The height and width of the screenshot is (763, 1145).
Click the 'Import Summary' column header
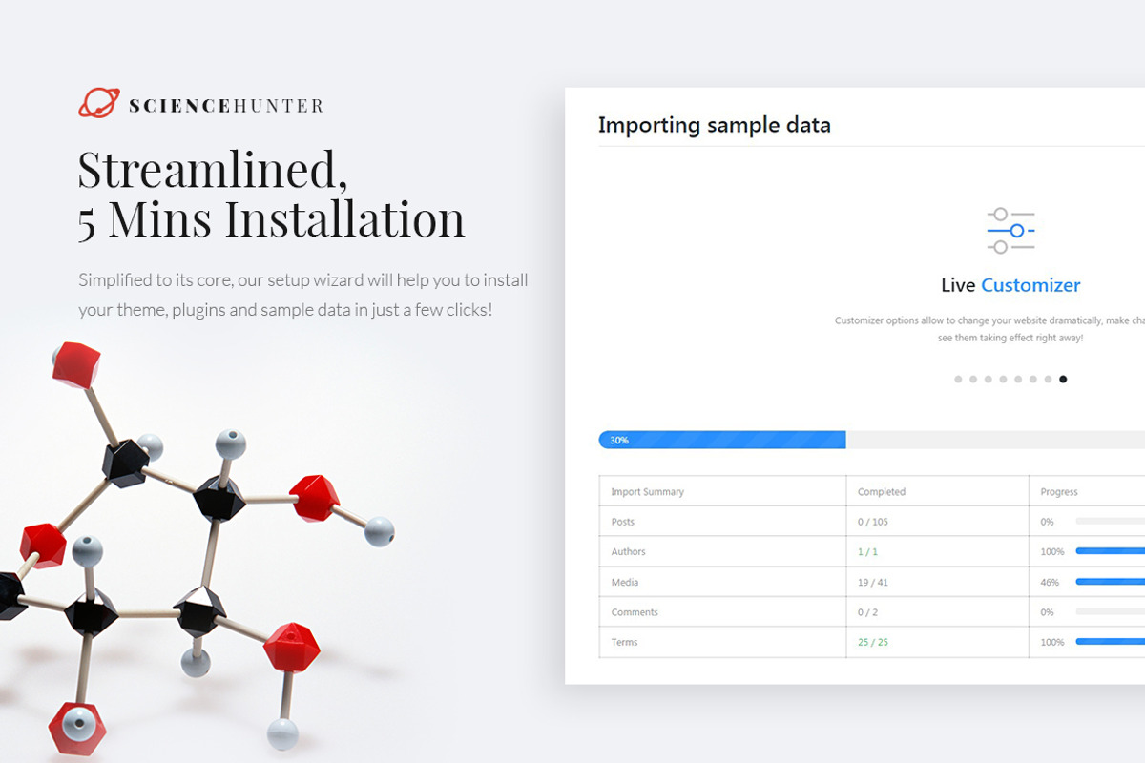647,492
